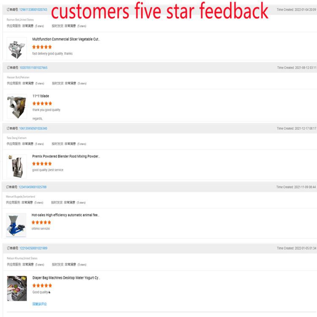Screen dimensions: 317x317
Task: Click the blue reply link below Good quality
Action: pos(40,304)
